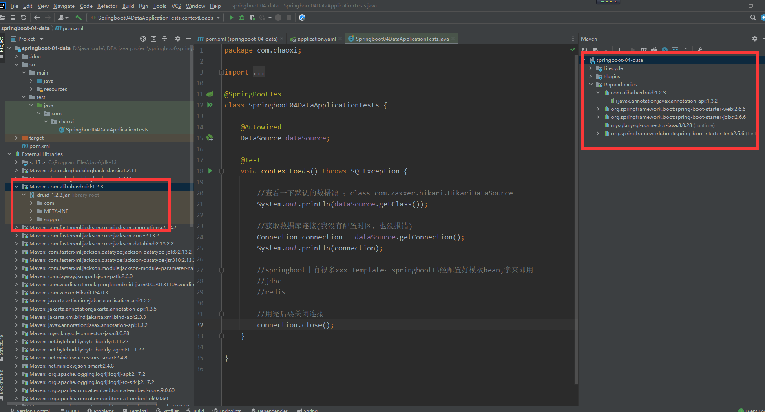Click springboot-04-data breadcrumb
Screen dimensions: 765x412
click(x=25, y=28)
